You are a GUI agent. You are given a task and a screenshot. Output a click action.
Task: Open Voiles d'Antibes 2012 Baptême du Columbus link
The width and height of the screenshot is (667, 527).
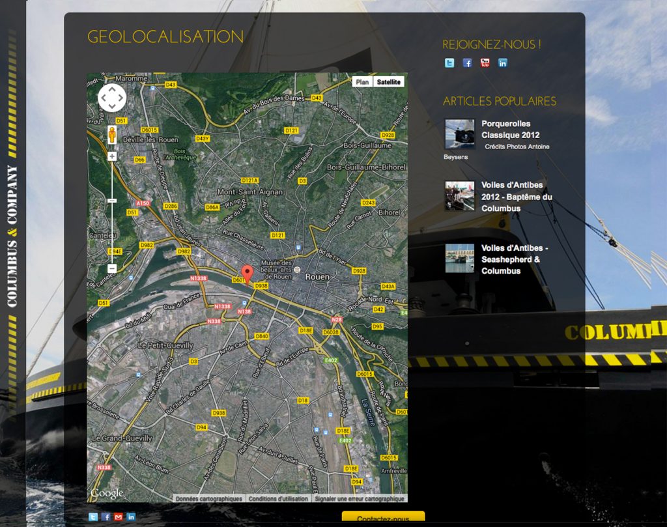click(517, 197)
